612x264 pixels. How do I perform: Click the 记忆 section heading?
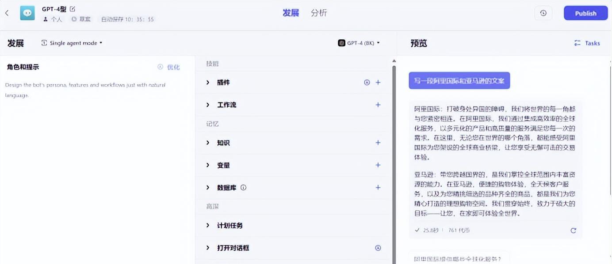pos(212,124)
